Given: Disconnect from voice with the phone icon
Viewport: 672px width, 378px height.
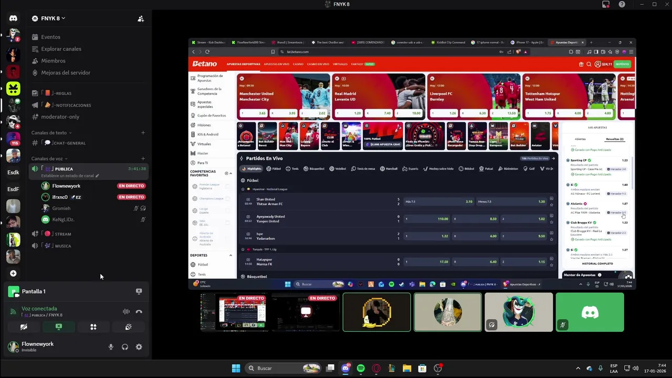Looking at the screenshot, I should click(139, 312).
